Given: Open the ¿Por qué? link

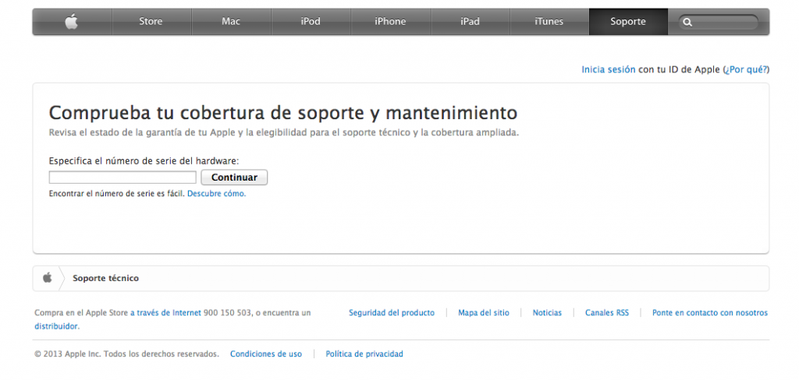Looking at the screenshot, I should point(746,69).
